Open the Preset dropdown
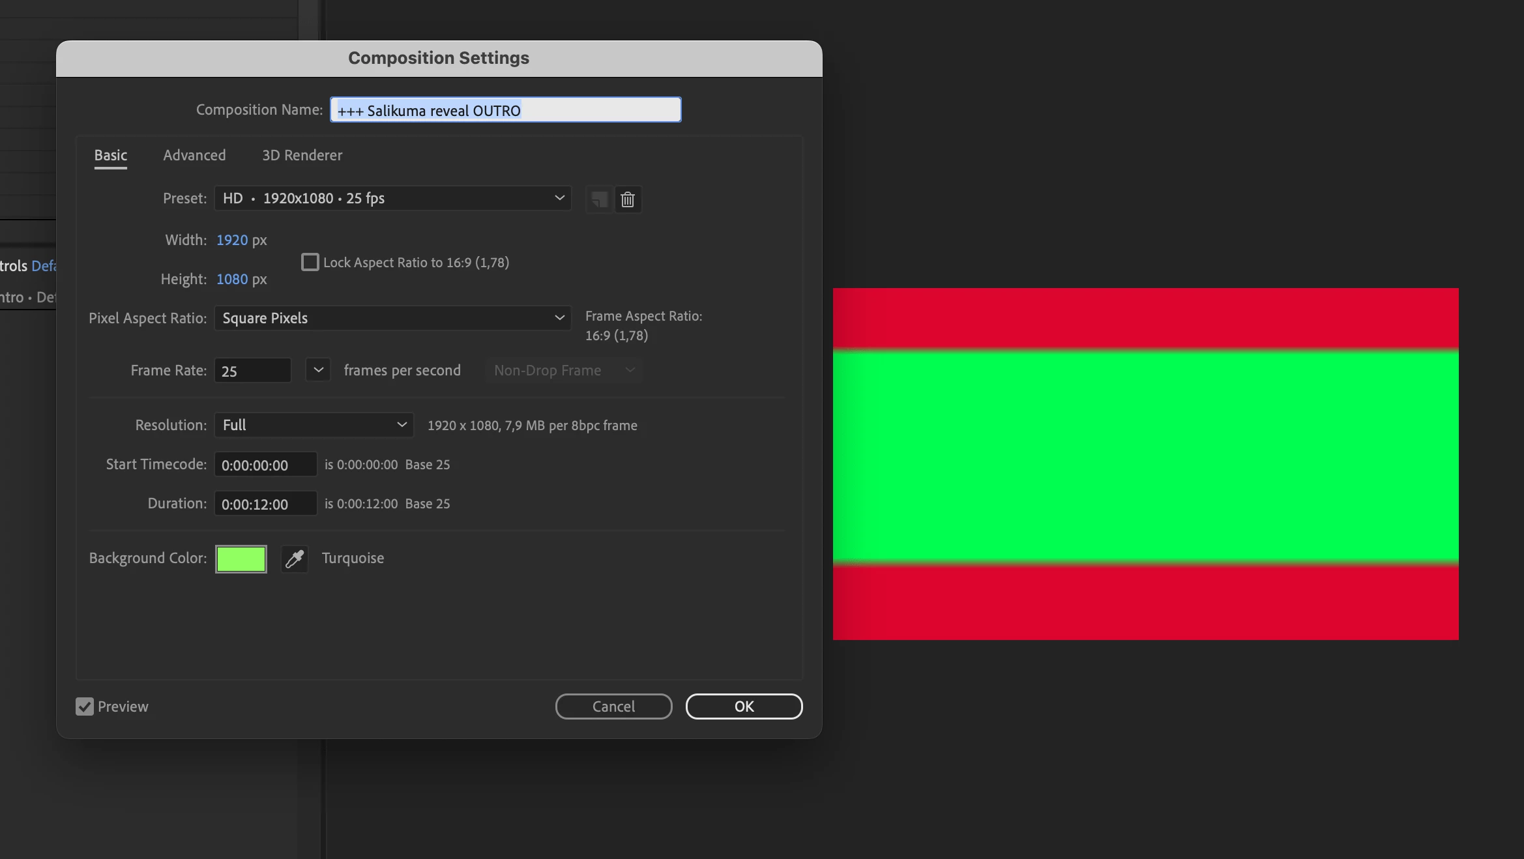 pyautogui.click(x=392, y=198)
